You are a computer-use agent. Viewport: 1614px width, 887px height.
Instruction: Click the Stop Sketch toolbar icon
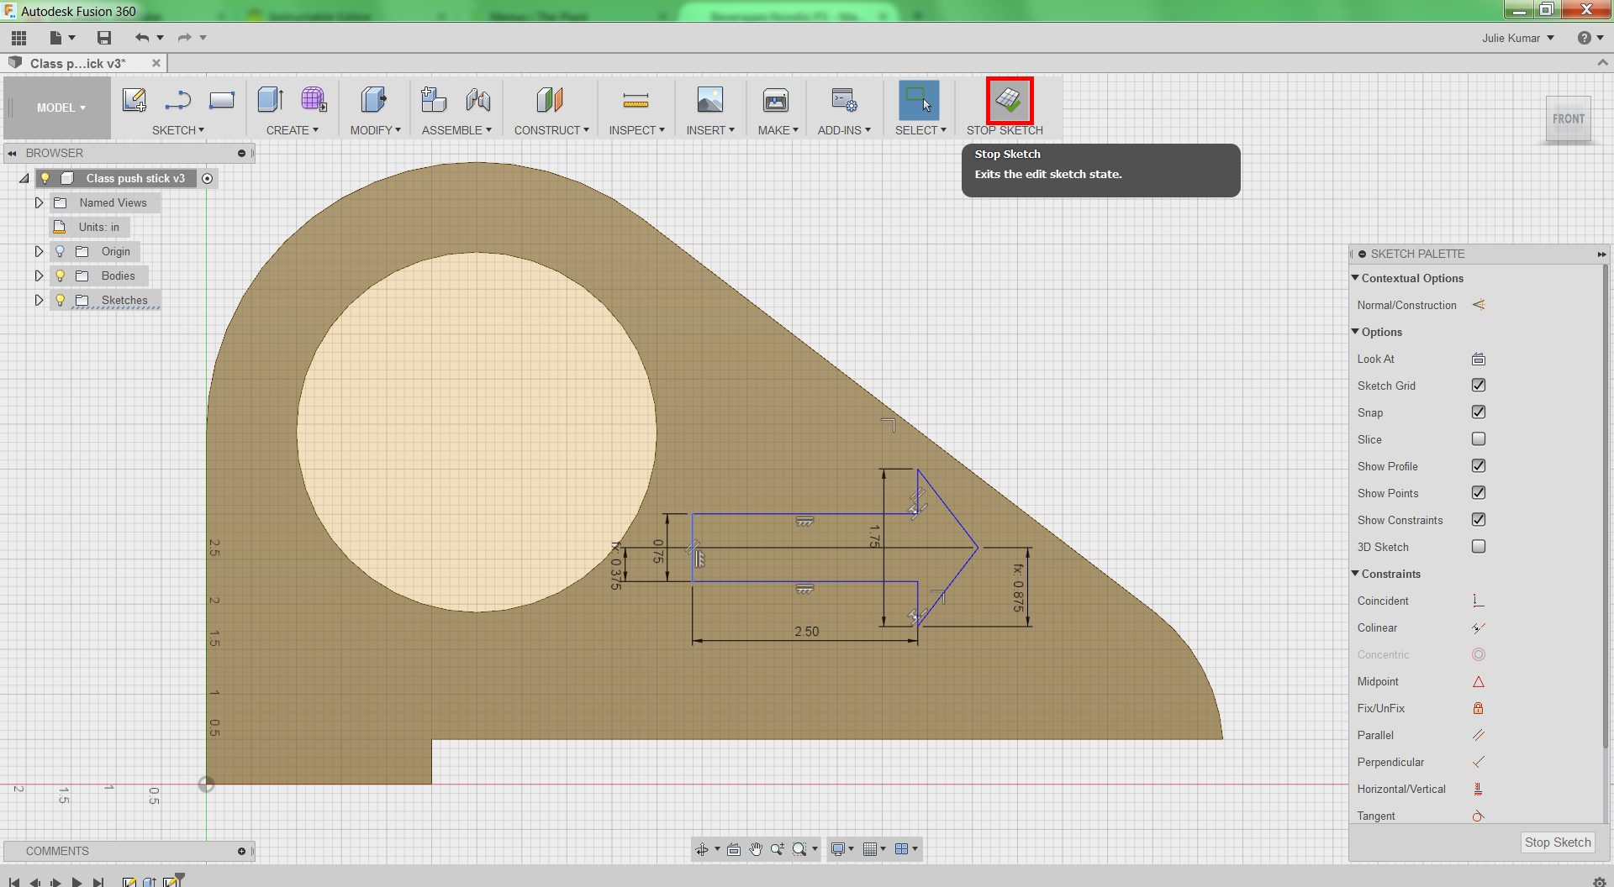point(1009,101)
